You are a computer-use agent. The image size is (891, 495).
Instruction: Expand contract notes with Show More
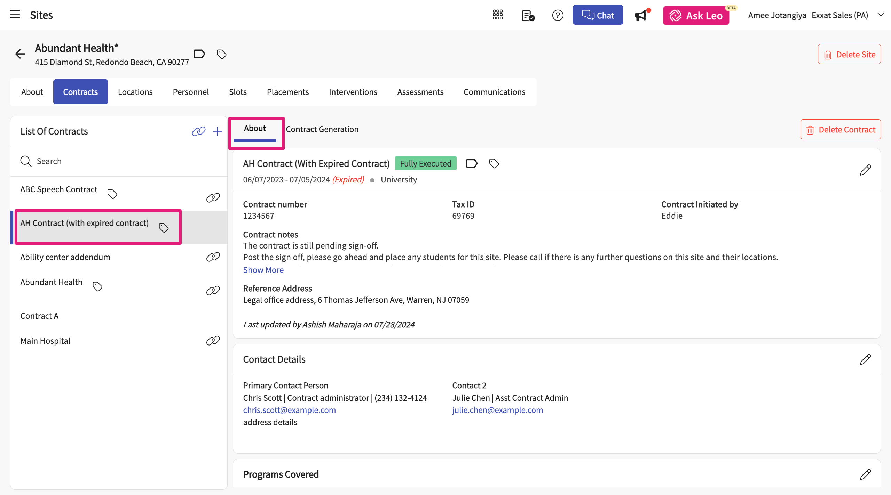pyautogui.click(x=263, y=270)
